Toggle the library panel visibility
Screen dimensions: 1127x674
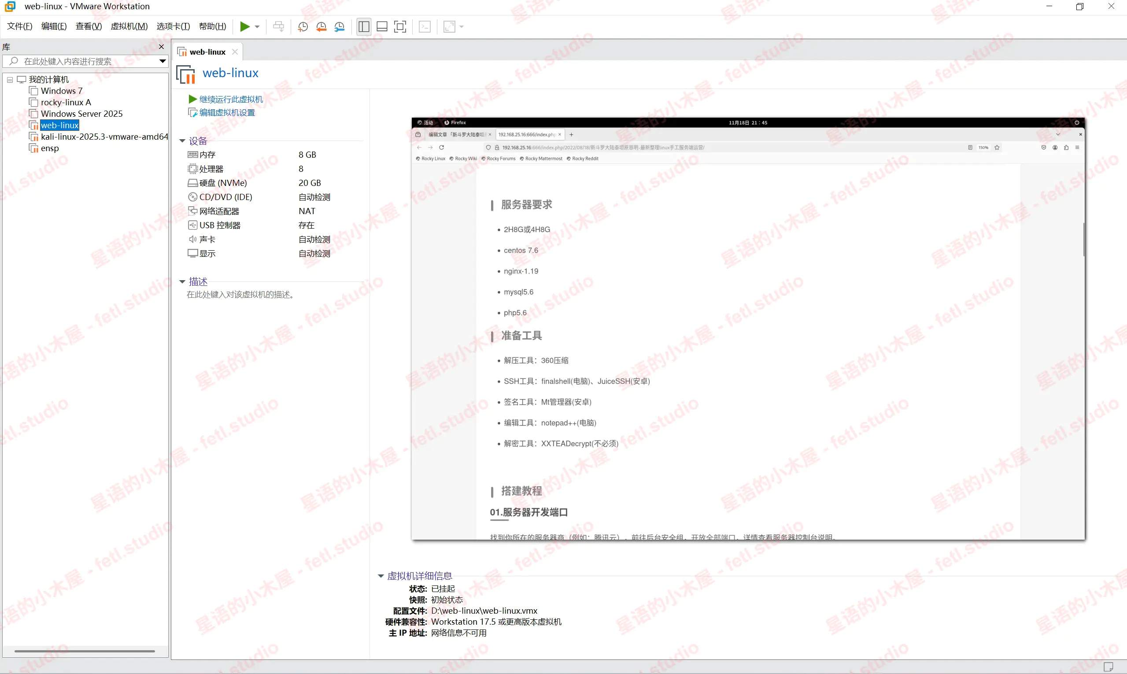point(363,26)
